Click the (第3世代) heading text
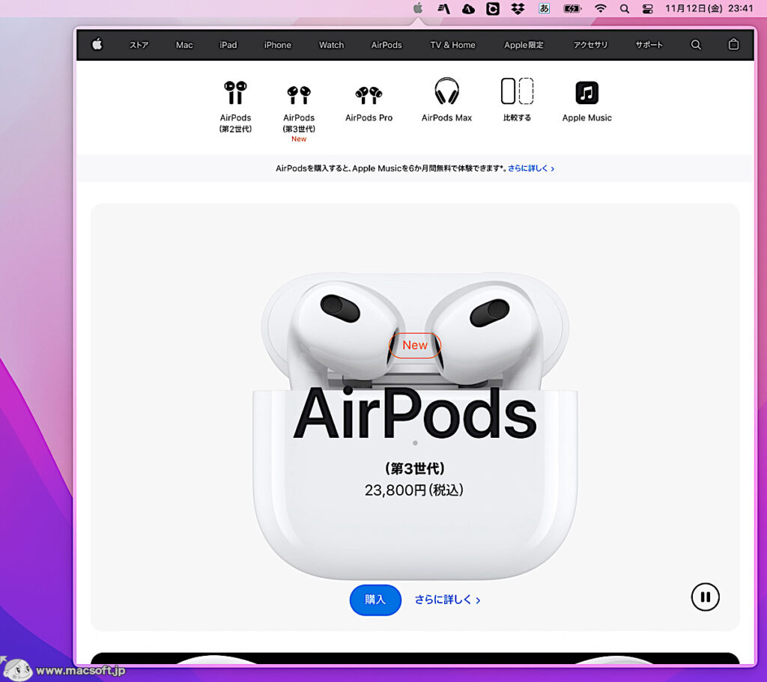 pos(415,469)
